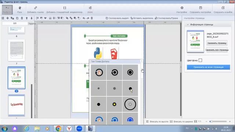The width and height of the screenshot is (235, 132).
Task: Select page 6 thumbnail
Action: (x=17, y=30)
